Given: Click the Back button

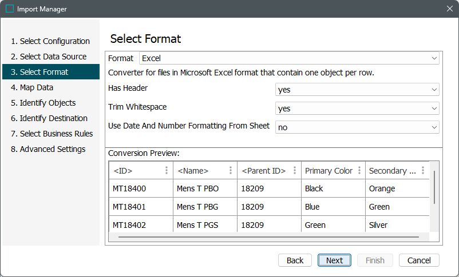Looking at the screenshot, I should click(295, 260).
